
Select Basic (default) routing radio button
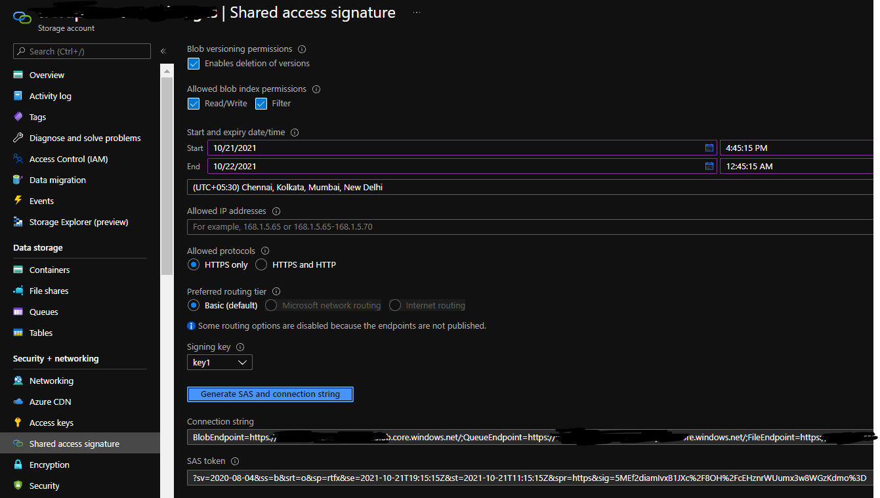tap(194, 305)
